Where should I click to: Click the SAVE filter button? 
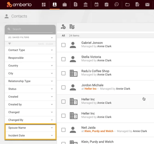point(41,44)
